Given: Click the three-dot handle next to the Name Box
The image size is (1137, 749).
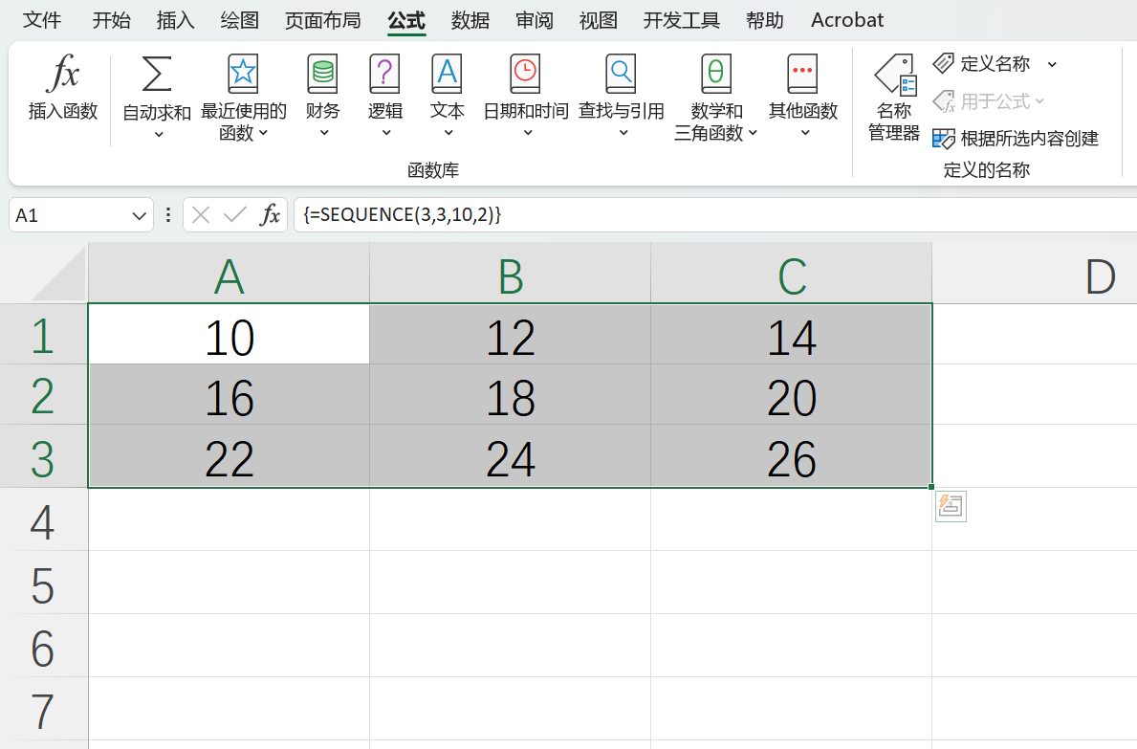Looking at the screenshot, I should [x=168, y=215].
